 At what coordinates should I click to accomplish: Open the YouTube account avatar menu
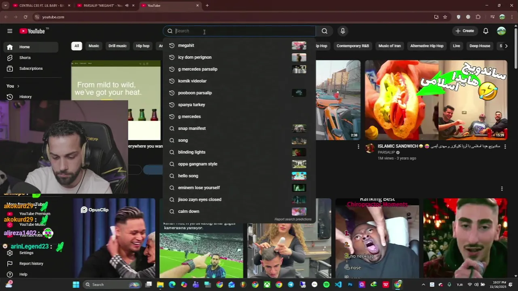501,31
